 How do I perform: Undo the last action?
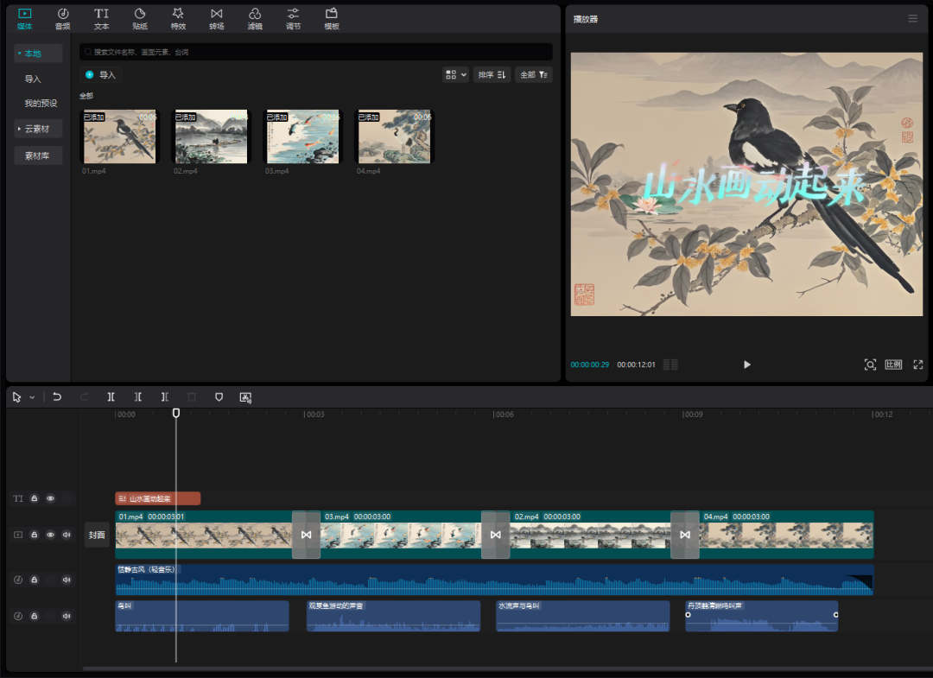[57, 396]
